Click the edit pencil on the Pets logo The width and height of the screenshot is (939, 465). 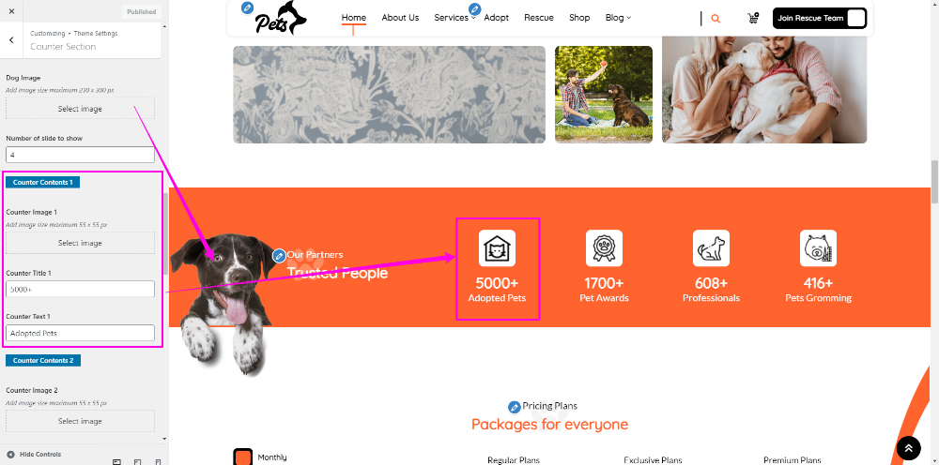(x=247, y=7)
